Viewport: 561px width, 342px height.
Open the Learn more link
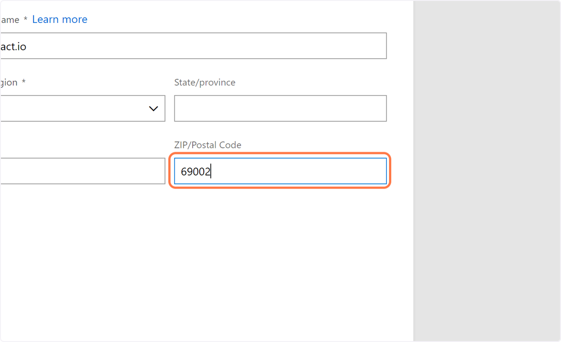[59, 20]
